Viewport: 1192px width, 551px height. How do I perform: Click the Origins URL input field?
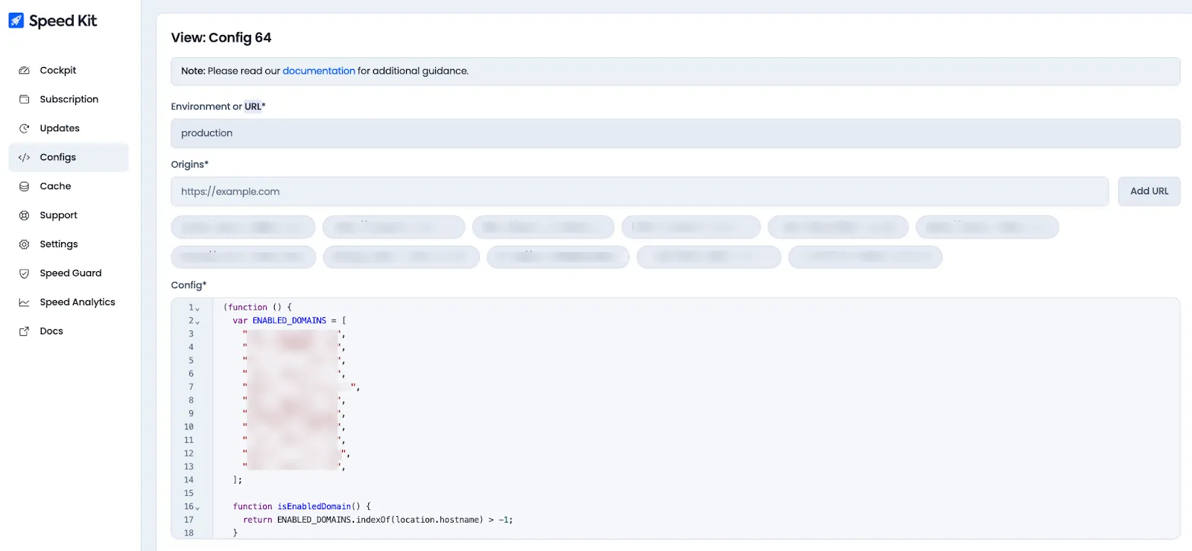(x=639, y=191)
